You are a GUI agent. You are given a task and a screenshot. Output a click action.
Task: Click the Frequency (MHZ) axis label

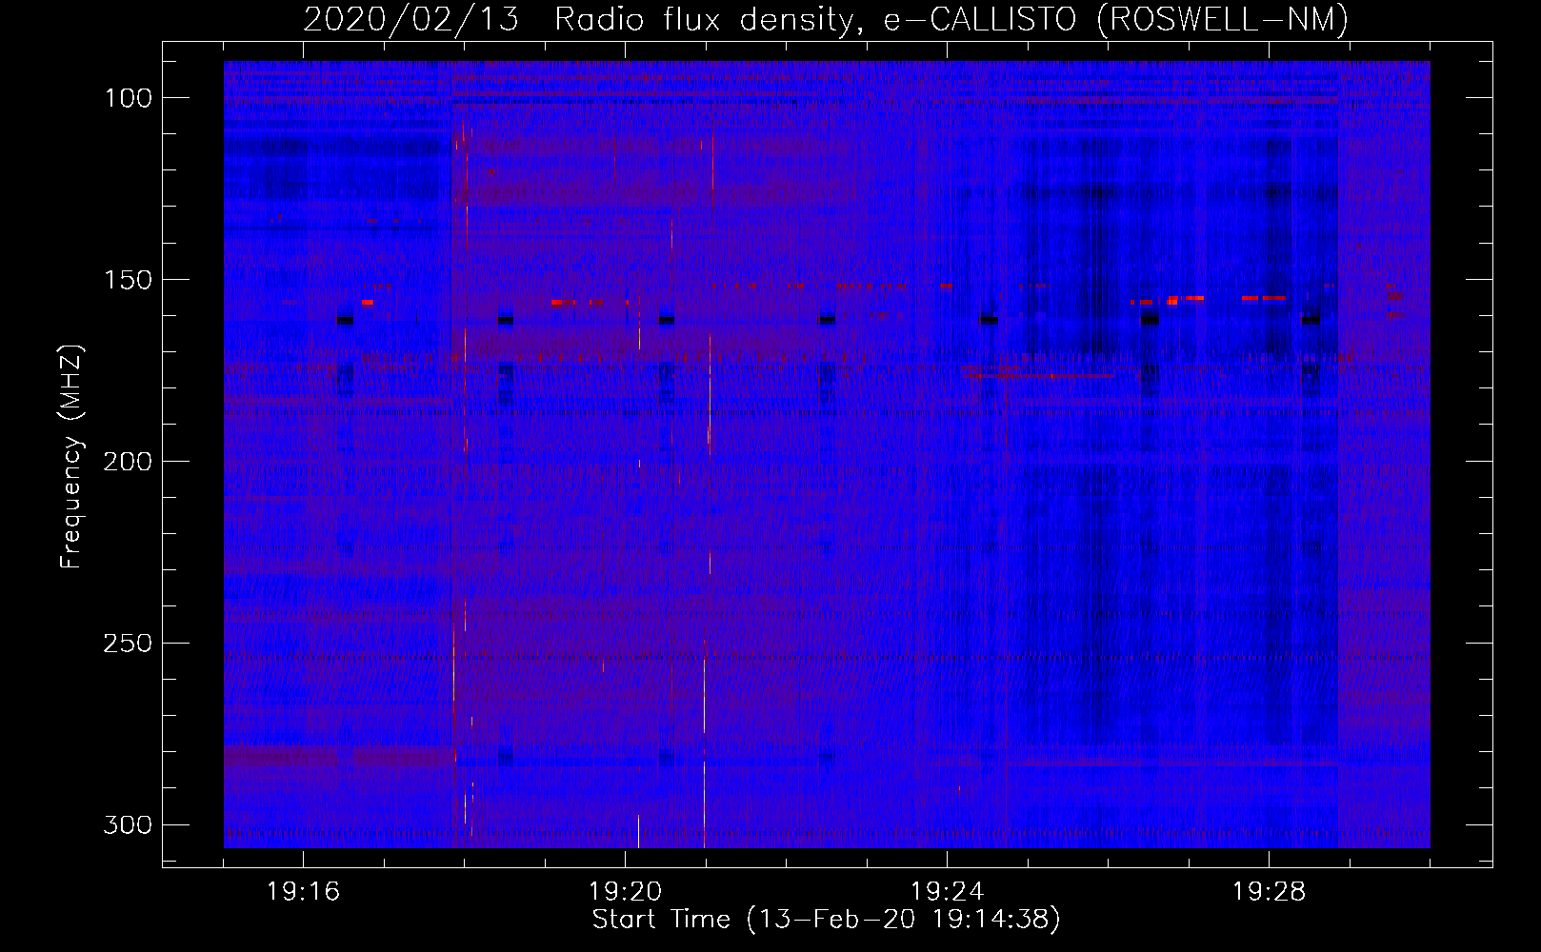pyautogui.click(x=71, y=456)
